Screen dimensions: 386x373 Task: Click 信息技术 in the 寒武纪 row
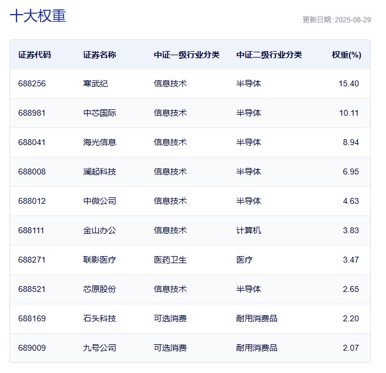pyautogui.click(x=170, y=83)
